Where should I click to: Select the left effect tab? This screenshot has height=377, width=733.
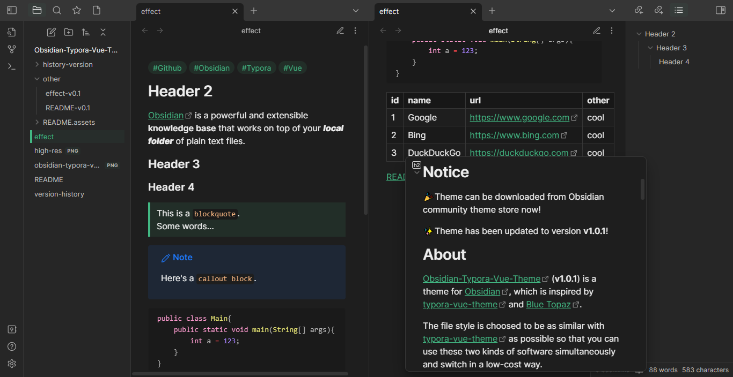pyautogui.click(x=189, y=11)
